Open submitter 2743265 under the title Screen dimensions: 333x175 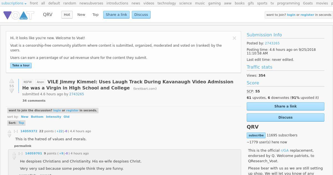77,94
